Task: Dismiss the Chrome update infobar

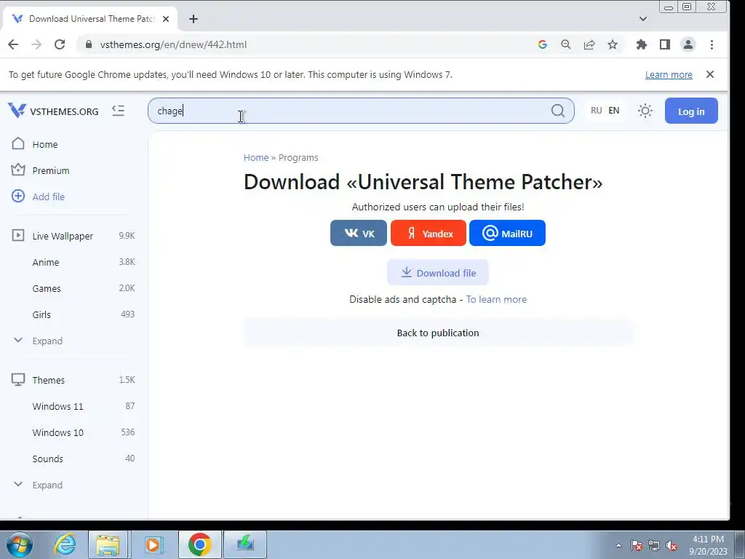Action: (710, 74)
